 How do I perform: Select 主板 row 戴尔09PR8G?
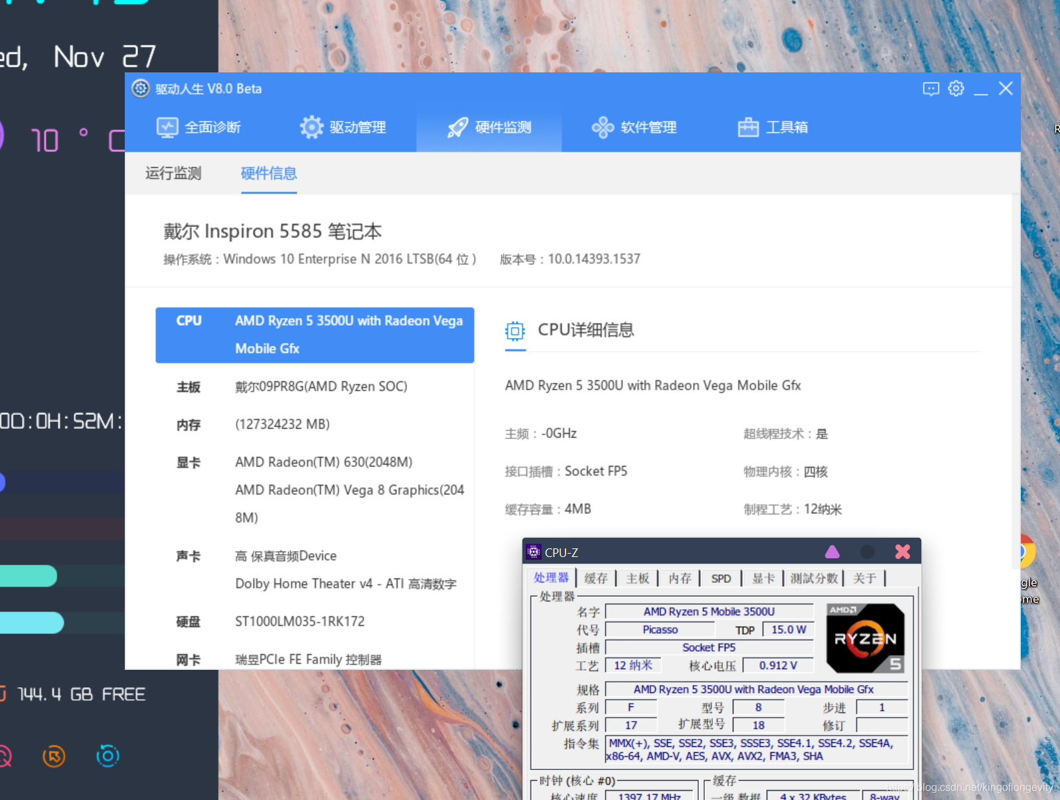click(315, 386)
